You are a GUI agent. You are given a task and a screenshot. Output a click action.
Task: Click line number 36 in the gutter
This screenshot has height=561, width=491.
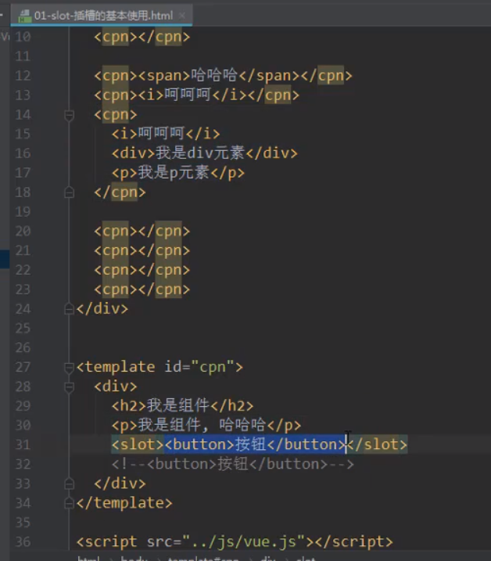pyautogui.click(x=23, y=542)
